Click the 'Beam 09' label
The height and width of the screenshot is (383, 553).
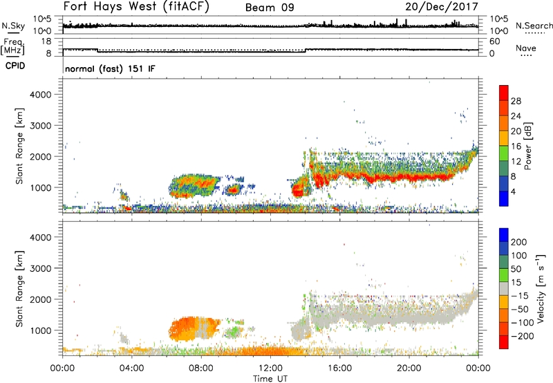point(270,8)
